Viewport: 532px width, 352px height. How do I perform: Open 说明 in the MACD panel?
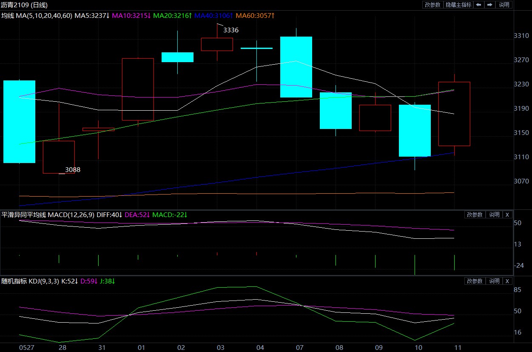[494, 215]
